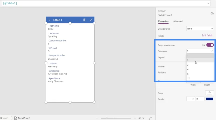Image resolution: width=216 pixels, height=120 pixels.
Task: Click the Screen1 breadcrumb
Action: coord(4,118)
